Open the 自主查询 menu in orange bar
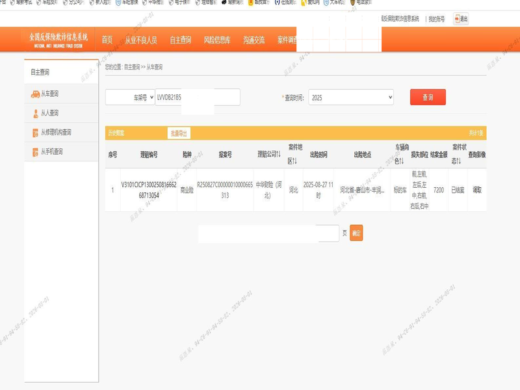 (x=181, y=40)
